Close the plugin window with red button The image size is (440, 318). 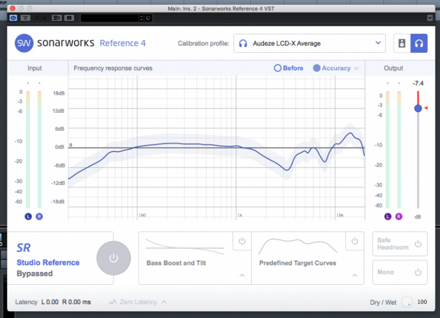click(x=13, y=8)
